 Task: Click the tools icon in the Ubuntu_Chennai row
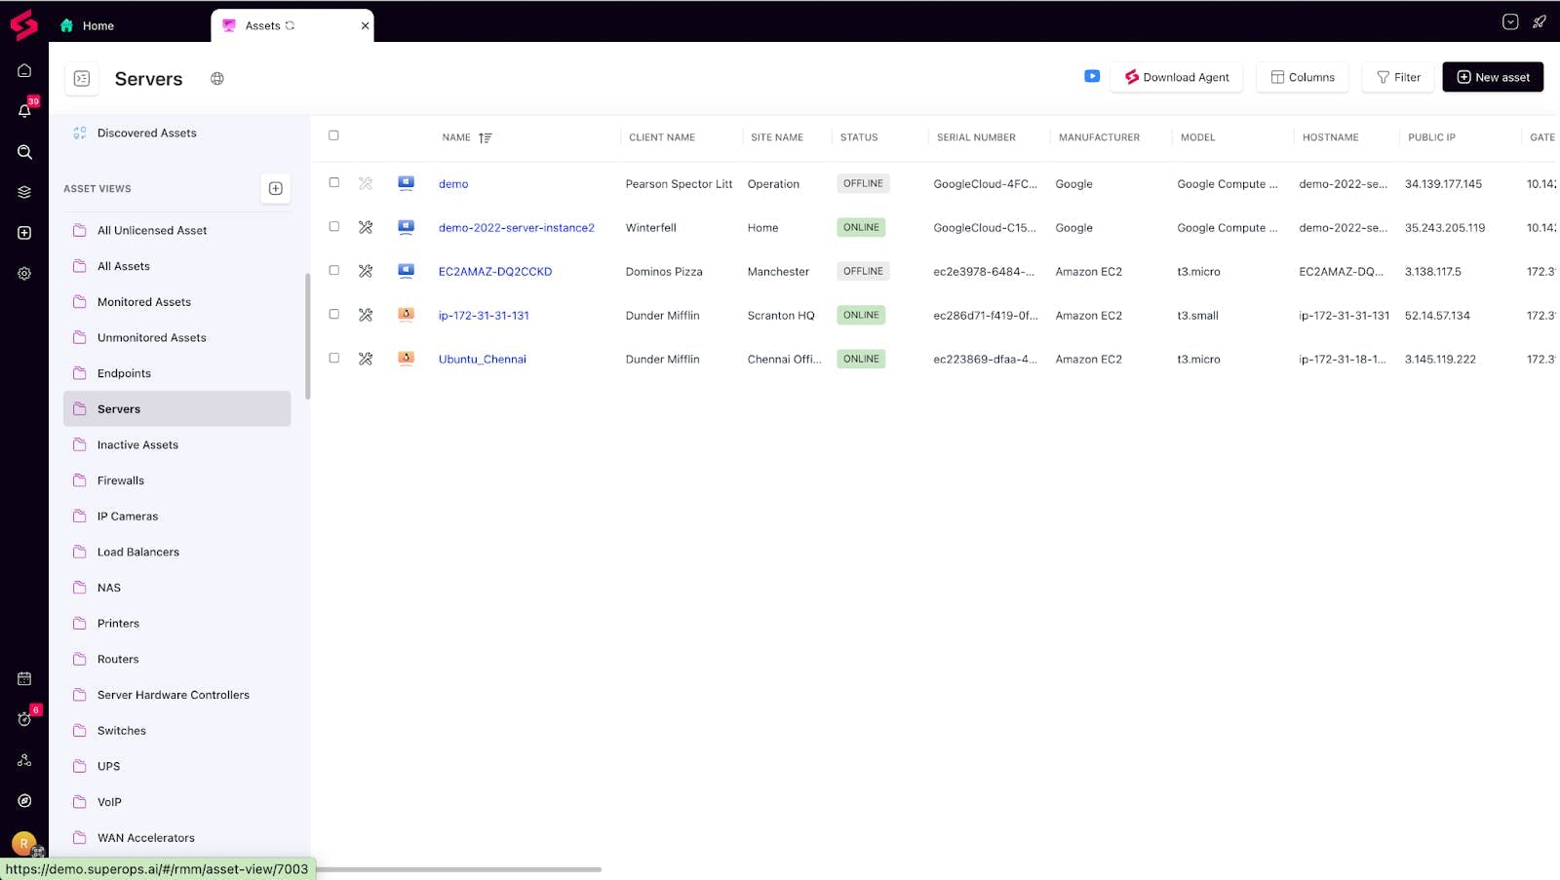[x=366, y=359]
